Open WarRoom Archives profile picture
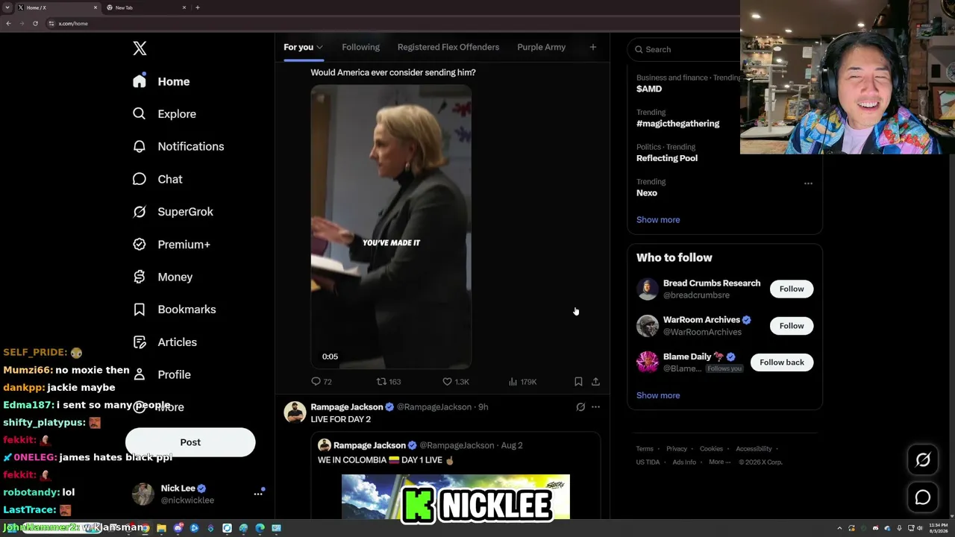This screenshot has height=537, width=955. coord(648,326)
